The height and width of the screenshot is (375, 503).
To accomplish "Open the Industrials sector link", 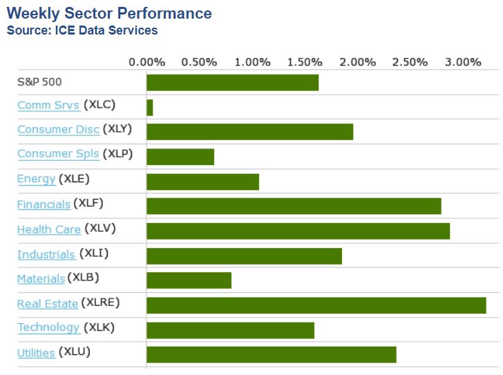I will (46, 254).
